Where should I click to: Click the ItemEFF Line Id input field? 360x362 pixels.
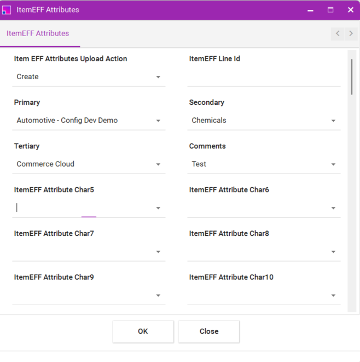point(263,77)
